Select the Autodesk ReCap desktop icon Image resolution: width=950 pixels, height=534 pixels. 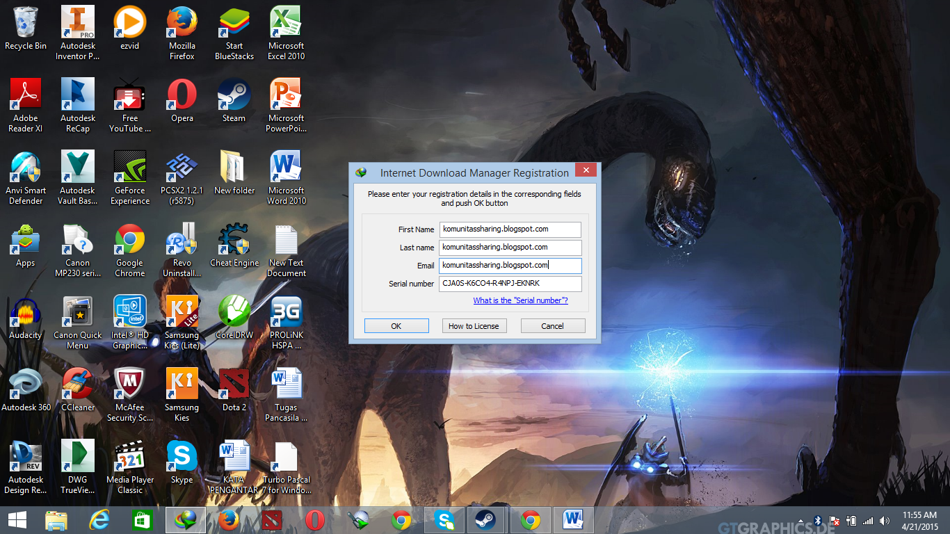(x=78, y=106)
